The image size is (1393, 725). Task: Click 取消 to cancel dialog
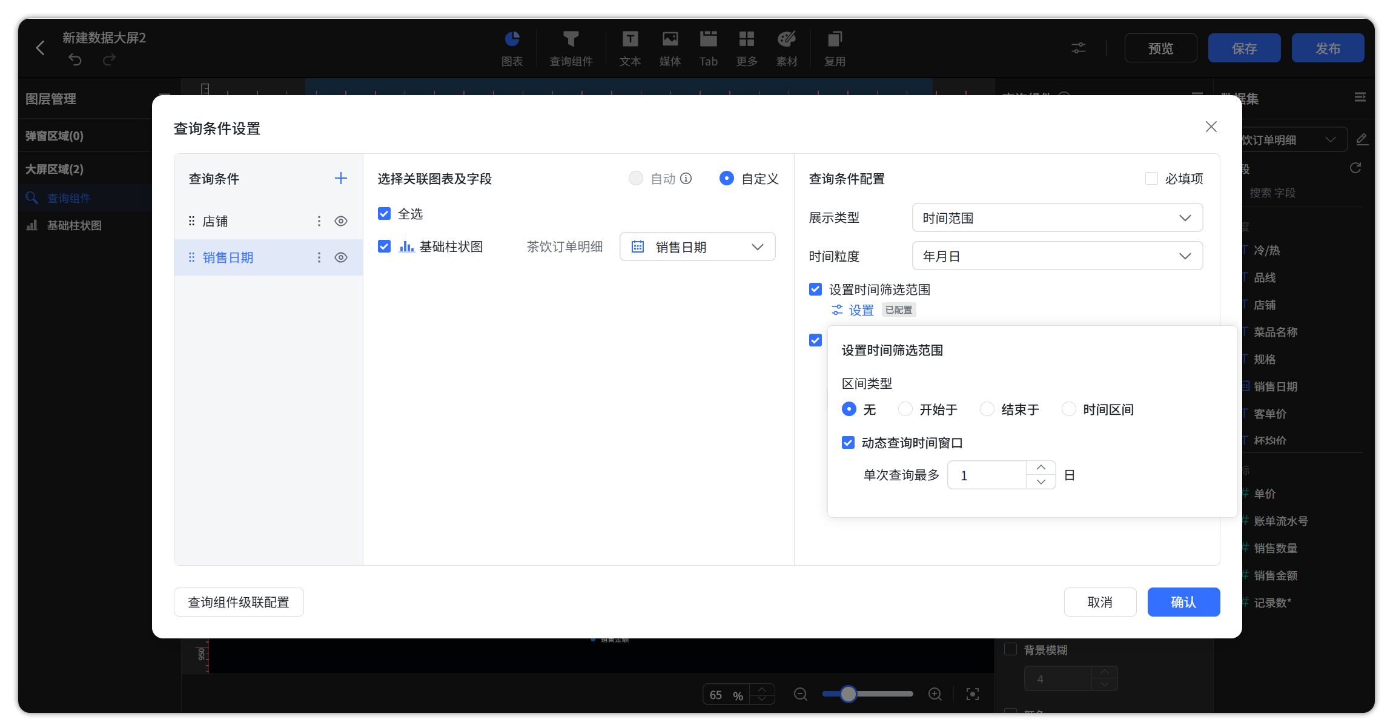point(1100,601)
